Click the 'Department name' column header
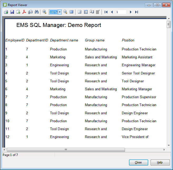173x170 pixels. click(x=64, y=40)
